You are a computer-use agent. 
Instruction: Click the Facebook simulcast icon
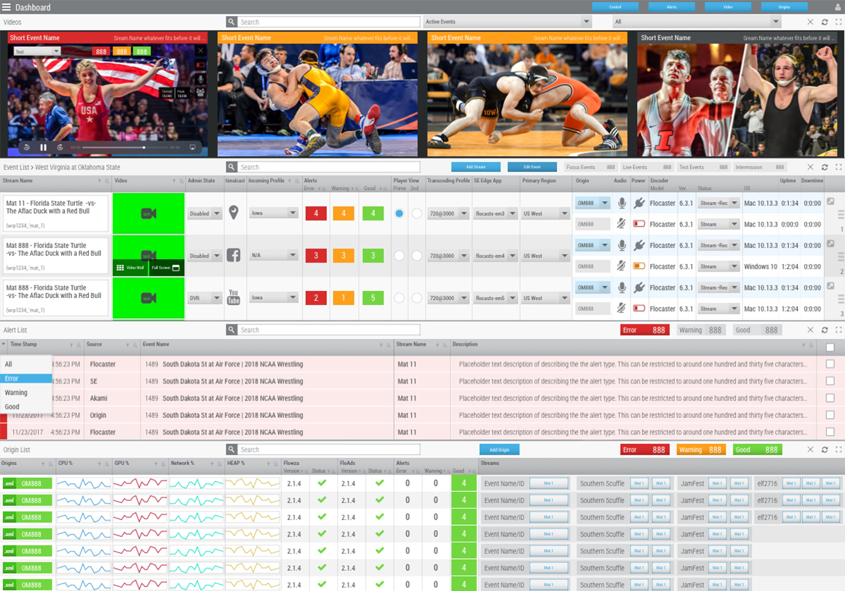(x=233, y=255)
